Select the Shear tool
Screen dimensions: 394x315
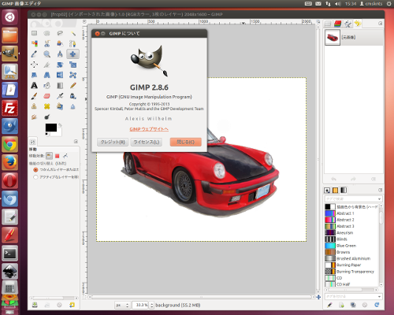34,75
